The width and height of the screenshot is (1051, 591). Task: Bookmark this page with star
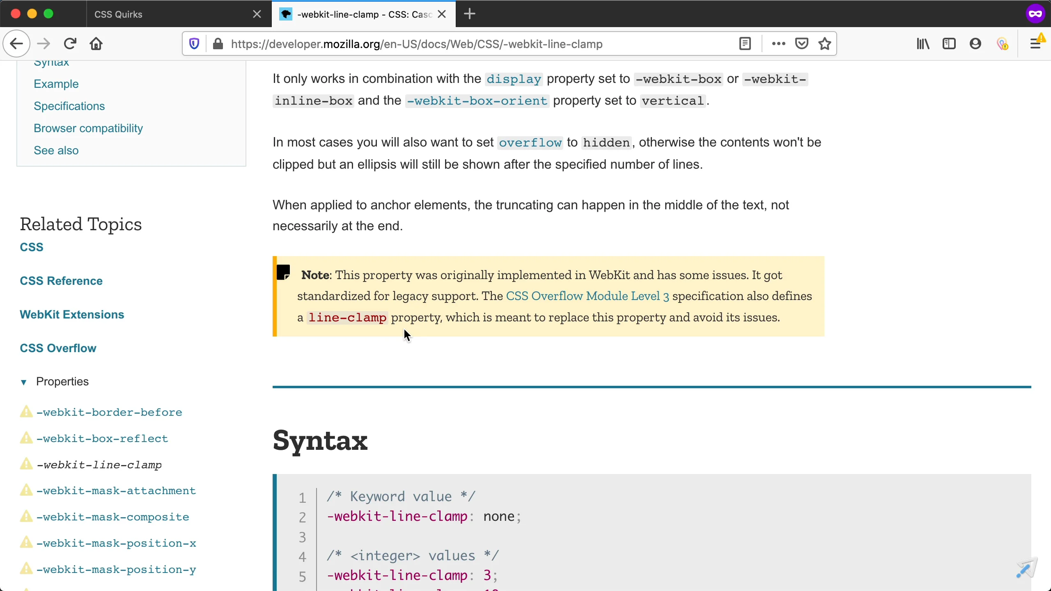click(x=825, y=44)
